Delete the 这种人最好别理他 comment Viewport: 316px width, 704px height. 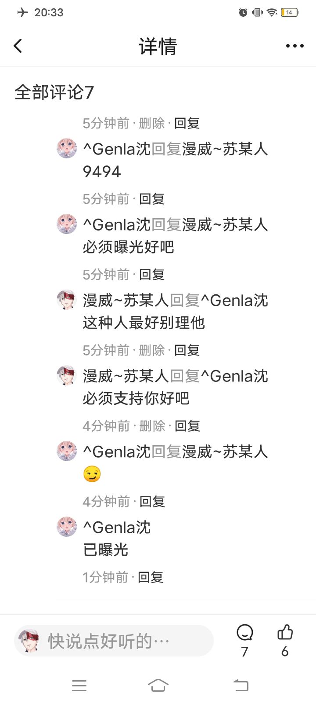coord(151,350)
